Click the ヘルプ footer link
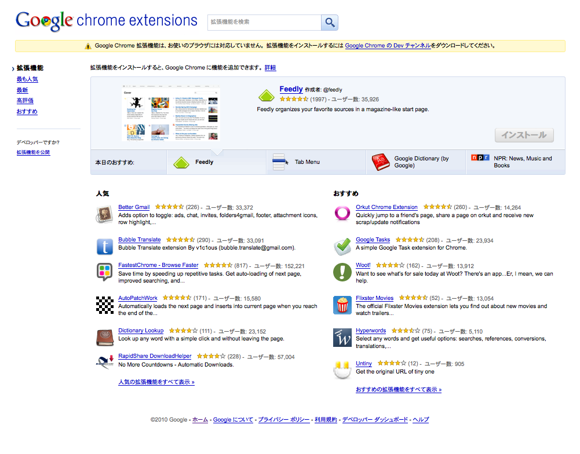The width and height of the screenshot is (580, 454). coord(421,420)
